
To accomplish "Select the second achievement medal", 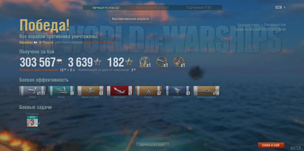I will click(x=161, y=62).
